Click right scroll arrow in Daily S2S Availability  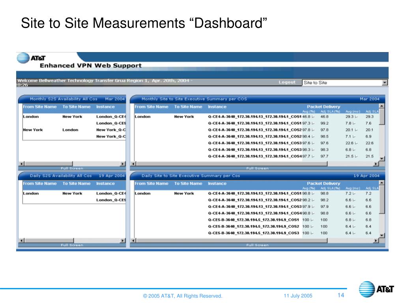(123, 240)
